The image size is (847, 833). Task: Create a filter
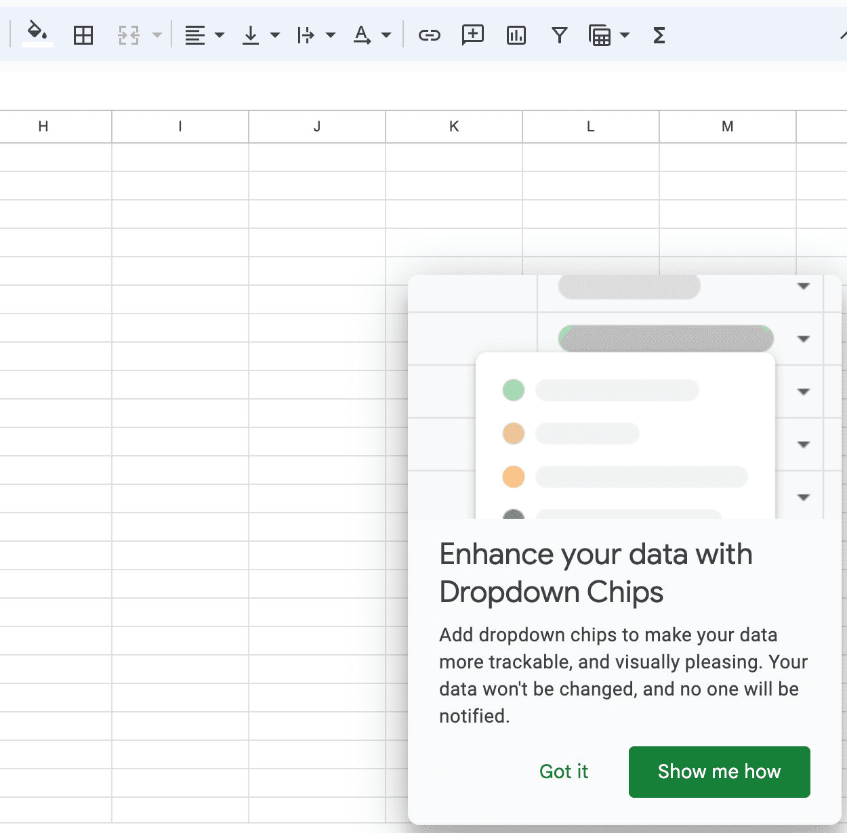(x=559, y=35)
